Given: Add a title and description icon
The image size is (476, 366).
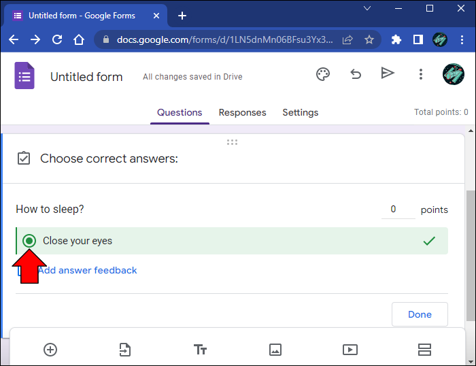Looking at the screenshot, I should point(200,350).
